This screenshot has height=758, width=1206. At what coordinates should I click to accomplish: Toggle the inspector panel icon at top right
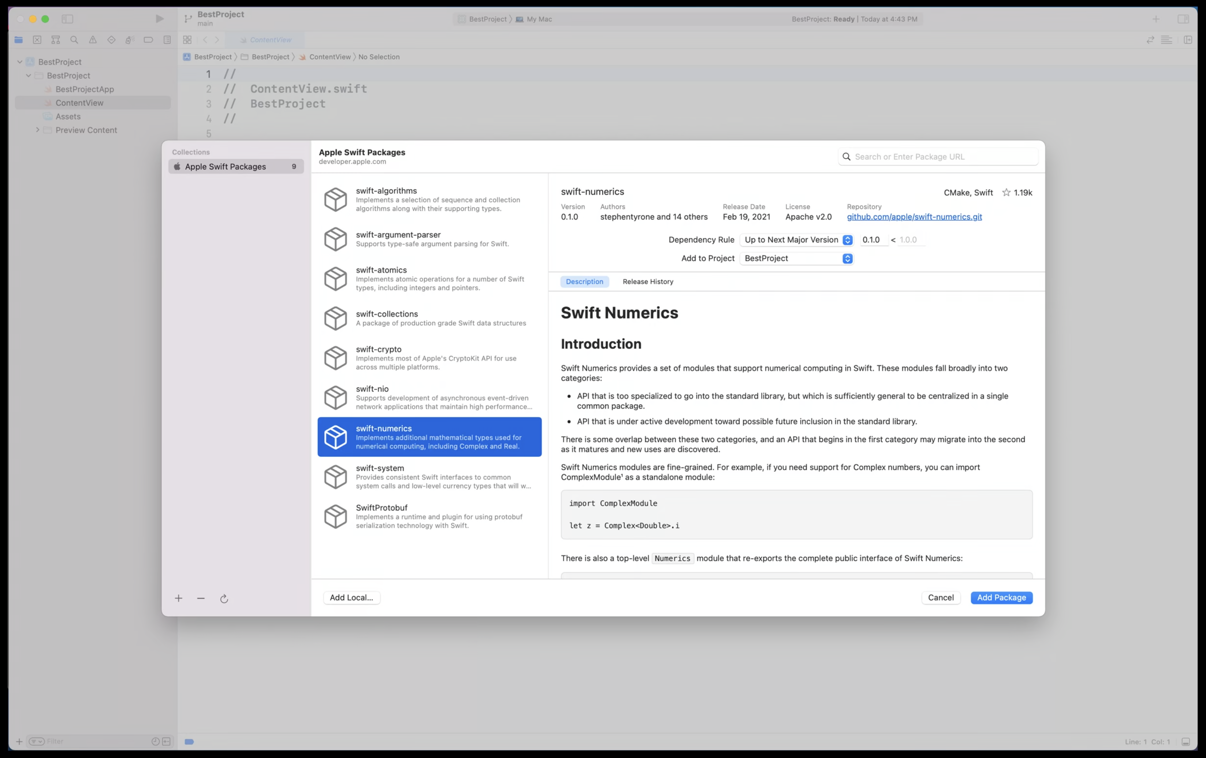click(1183, 19)
